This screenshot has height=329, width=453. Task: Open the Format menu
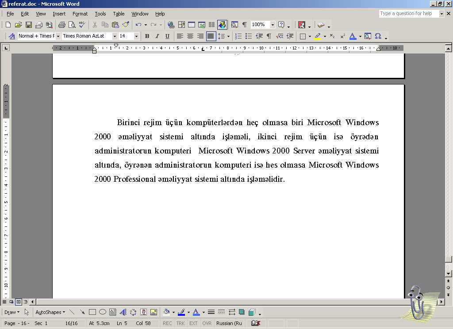click(x=80, y=14)
